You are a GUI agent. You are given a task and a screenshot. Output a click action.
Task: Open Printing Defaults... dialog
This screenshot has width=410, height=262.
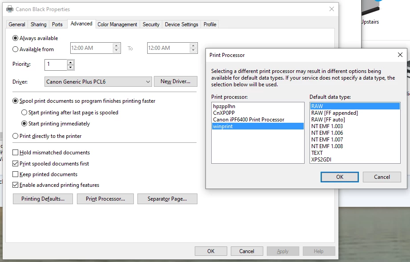43,199
